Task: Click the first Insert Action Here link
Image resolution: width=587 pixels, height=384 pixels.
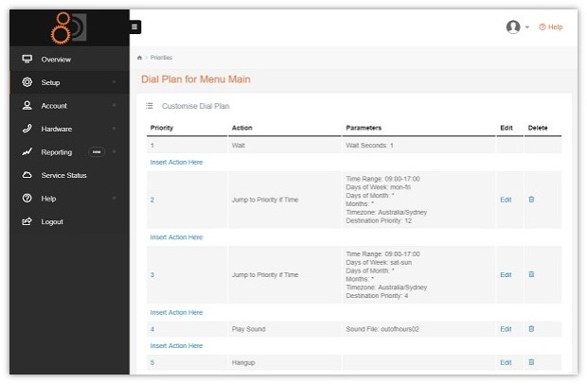Action: 176,163
